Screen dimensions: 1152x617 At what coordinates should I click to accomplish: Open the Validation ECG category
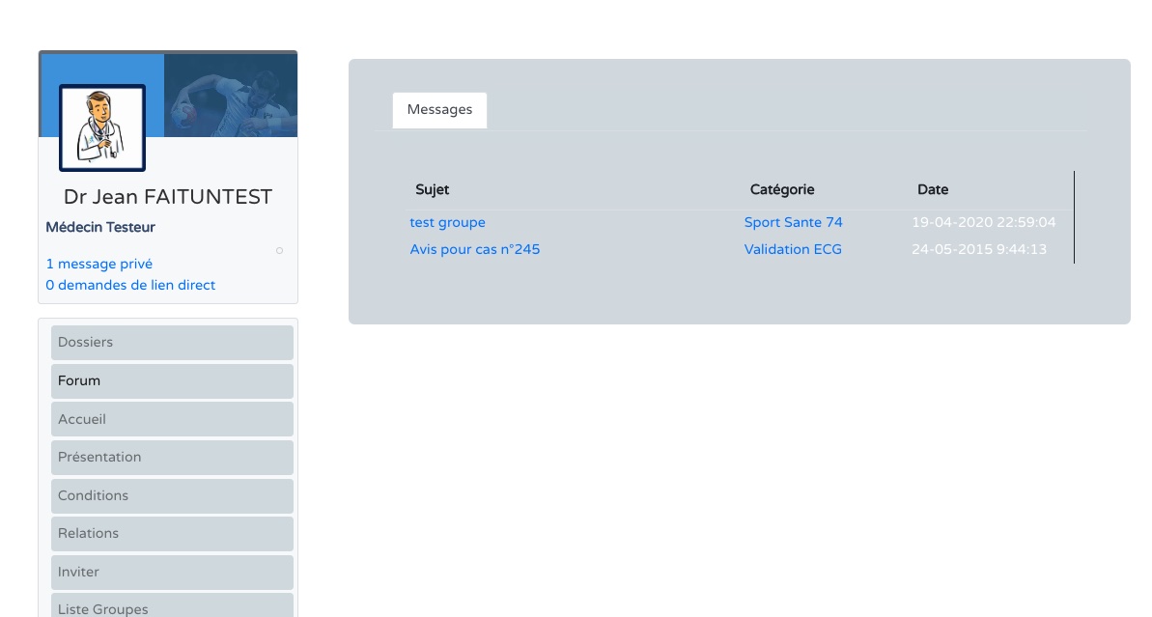(x=793, y=250)
